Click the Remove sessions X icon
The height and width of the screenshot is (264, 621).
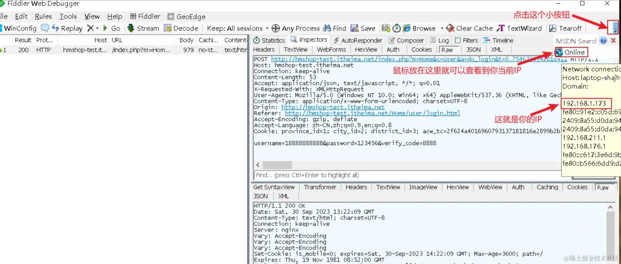coord(90,28)
